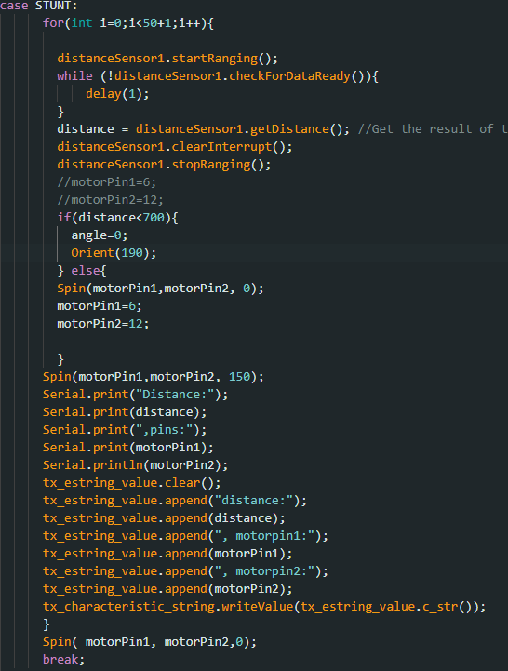Click 'tx_estring_value.append("distance:");' line
The image size is (508, 671).
coord(175,501)
